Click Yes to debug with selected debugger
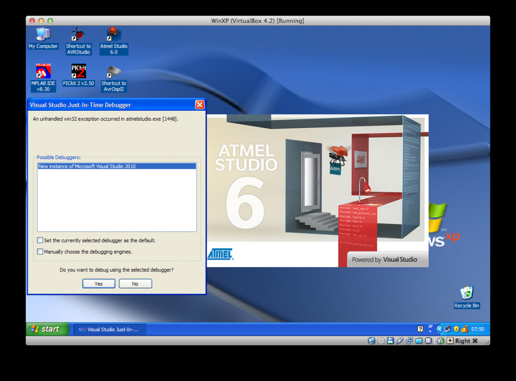 [99, 284]
